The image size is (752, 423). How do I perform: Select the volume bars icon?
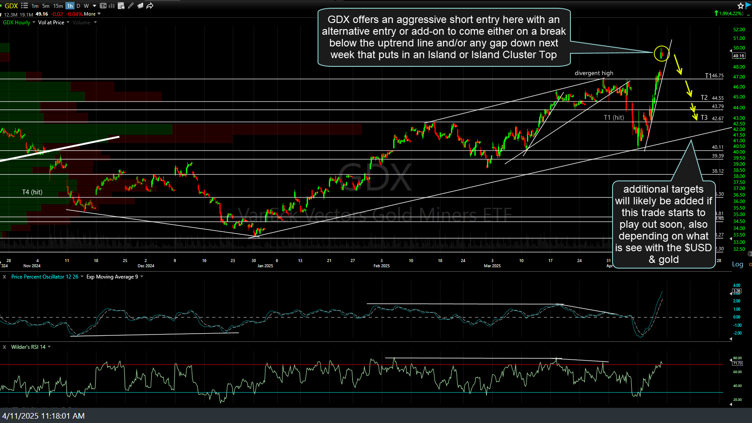[111, 6]
